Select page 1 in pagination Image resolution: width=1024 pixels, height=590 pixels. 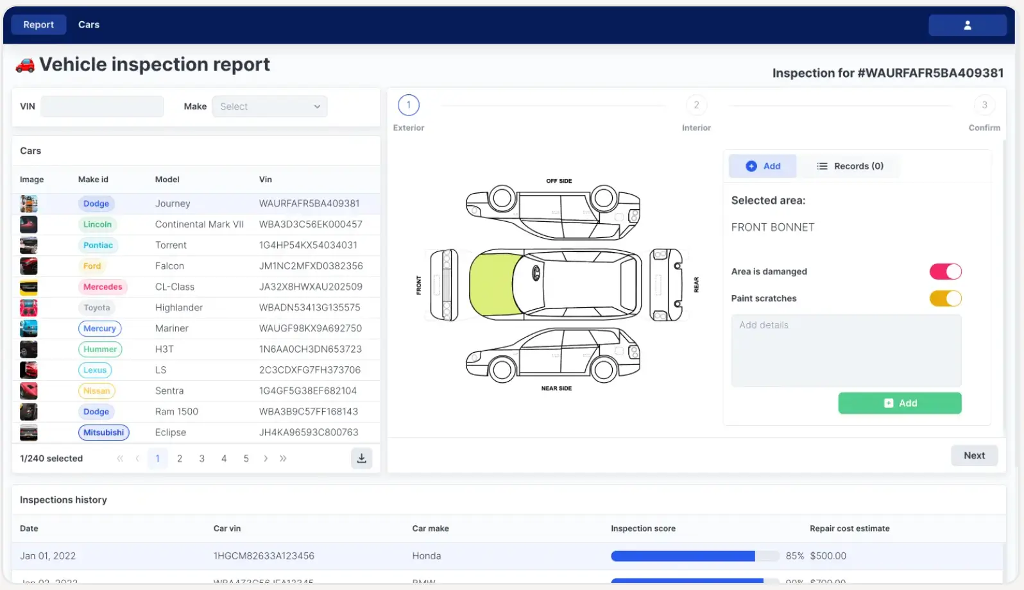point(158,459)
